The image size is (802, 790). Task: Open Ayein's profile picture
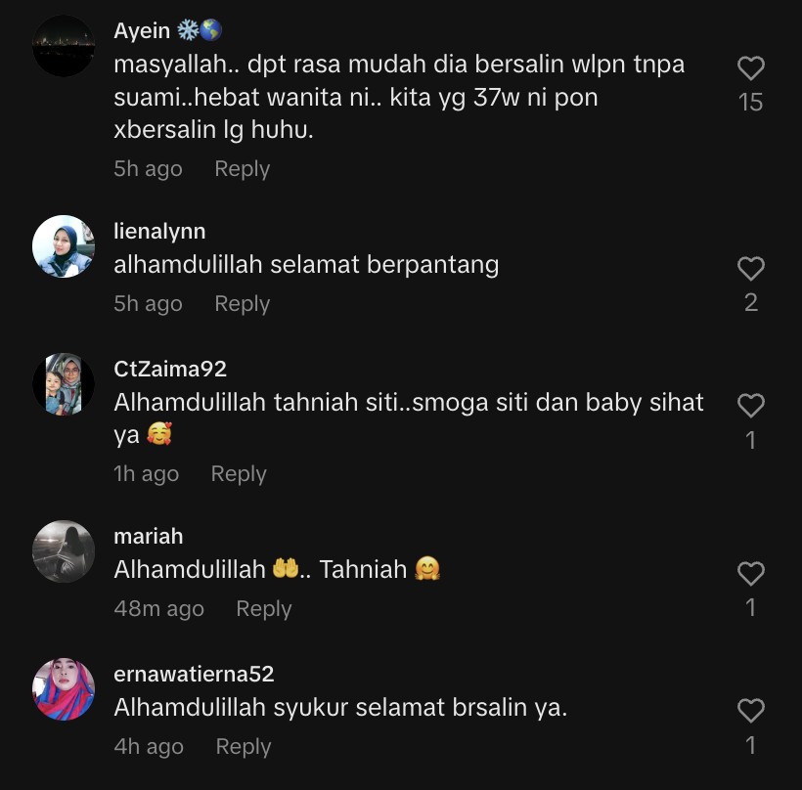pyautogui.click(x=64, y=46)
